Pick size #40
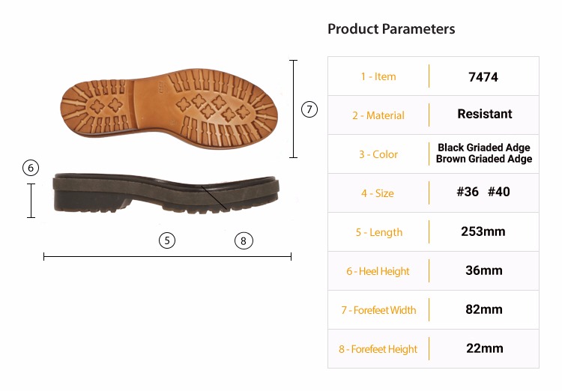Image resolution: width=562 pixels, height=391 pixels. point(499,192)
